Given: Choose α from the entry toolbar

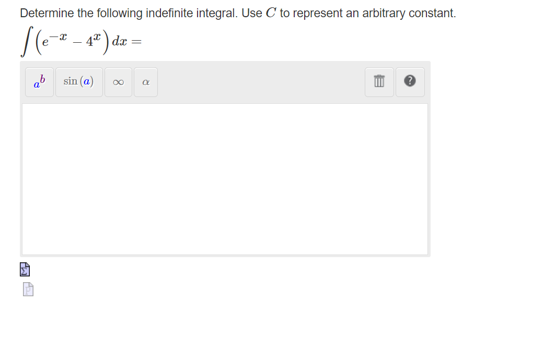Looking at the screenshot, I should 146,82.
